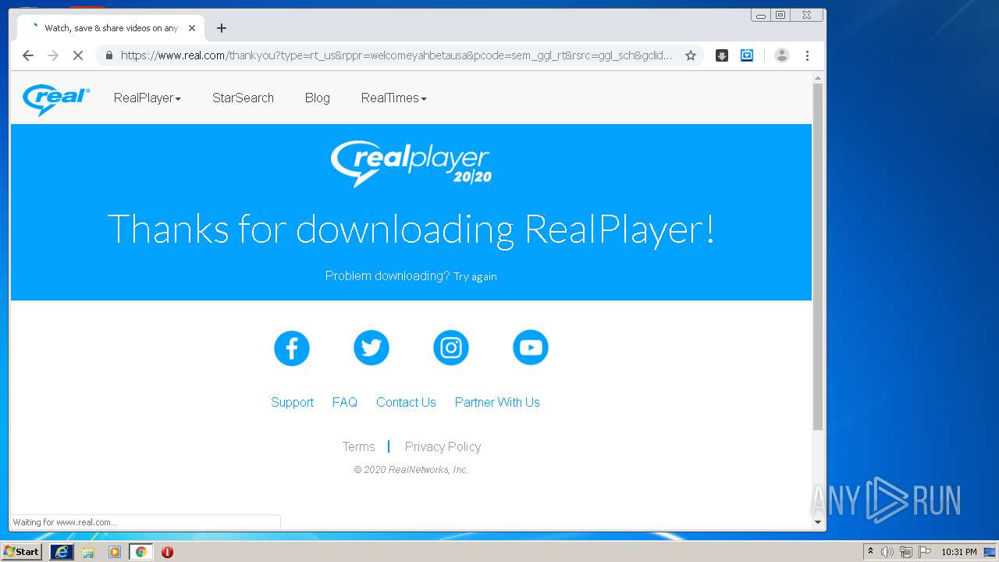This screenshot has width=999, height=562.
Task: Open the Twitter social icon
Action: pyautogui.click(x=372, y=347)
